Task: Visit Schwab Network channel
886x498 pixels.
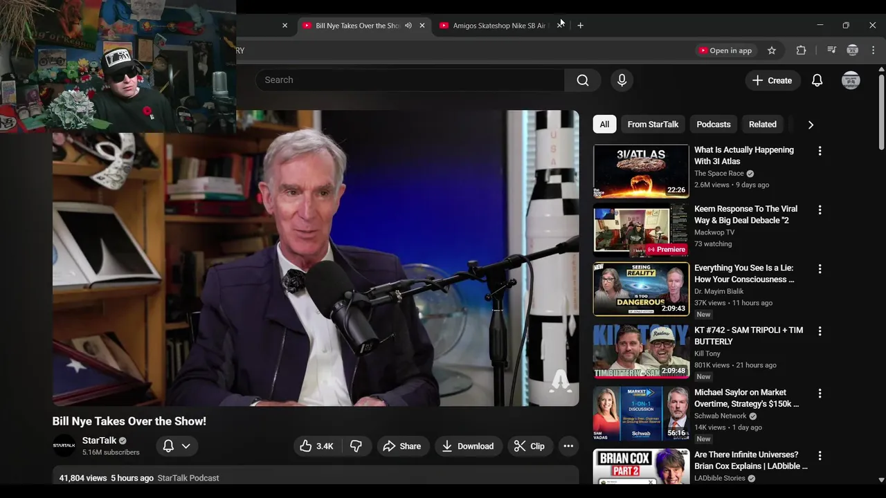Action: [x=721, y=416]
